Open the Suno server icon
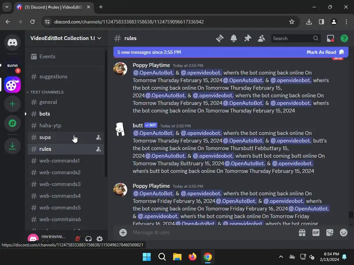The height and width of the screenshot is (265, 354). [x=12, y=66]
